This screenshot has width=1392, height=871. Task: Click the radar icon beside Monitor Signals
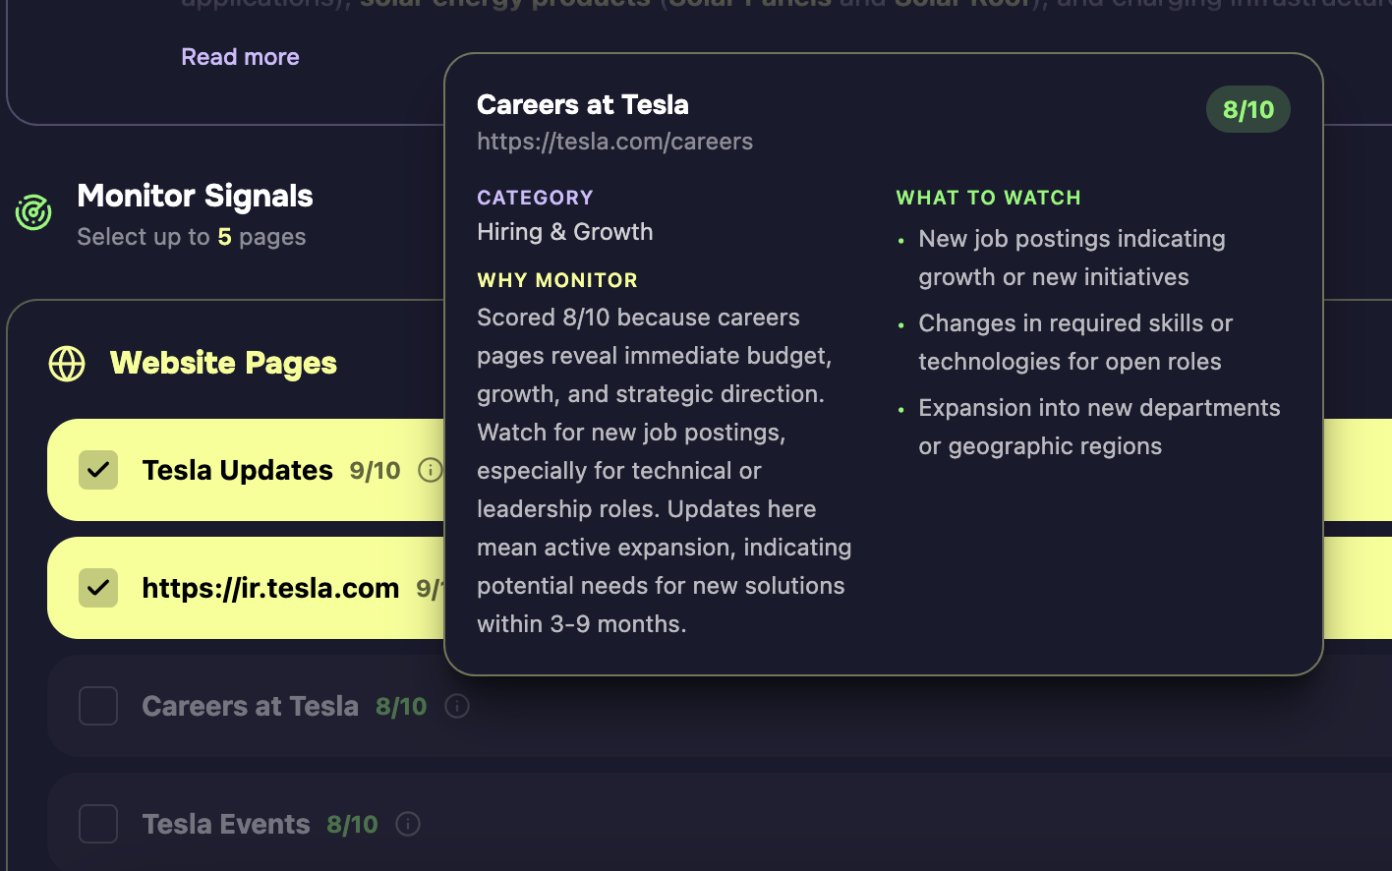(x=33, y=212)
